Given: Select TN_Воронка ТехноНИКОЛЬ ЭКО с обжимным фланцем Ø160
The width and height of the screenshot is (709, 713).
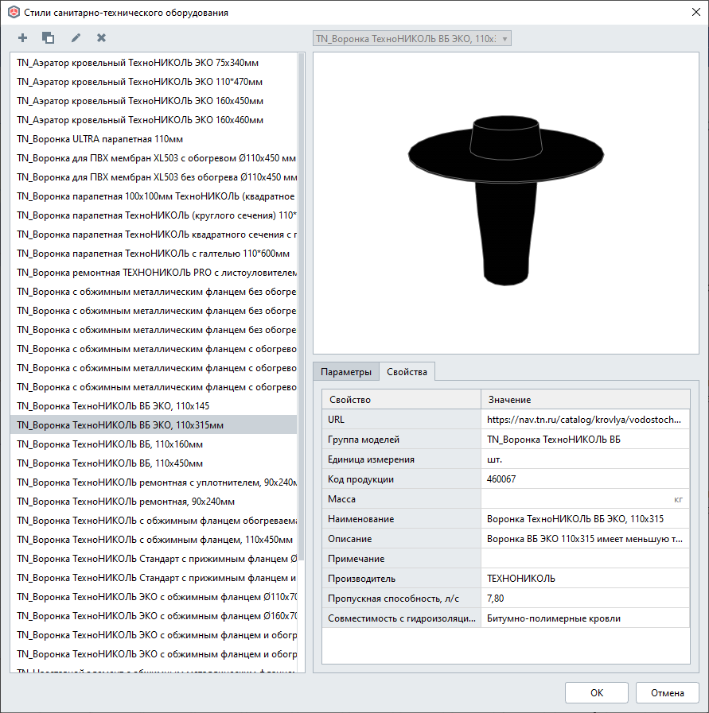Looking at the screenshot, I should point(154,616).
